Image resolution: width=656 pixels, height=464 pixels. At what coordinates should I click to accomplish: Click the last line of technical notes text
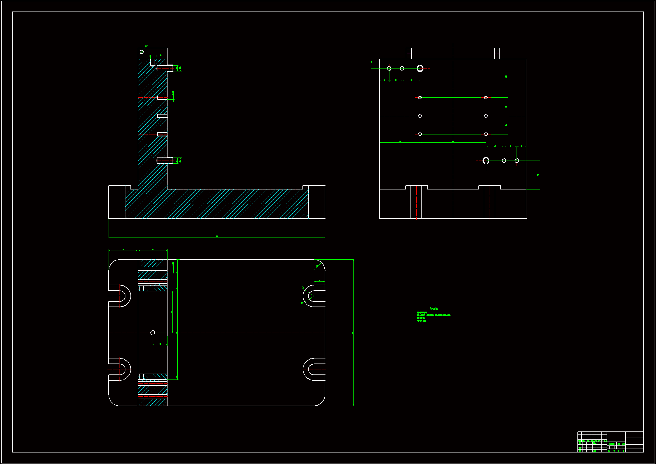(421, 321)
